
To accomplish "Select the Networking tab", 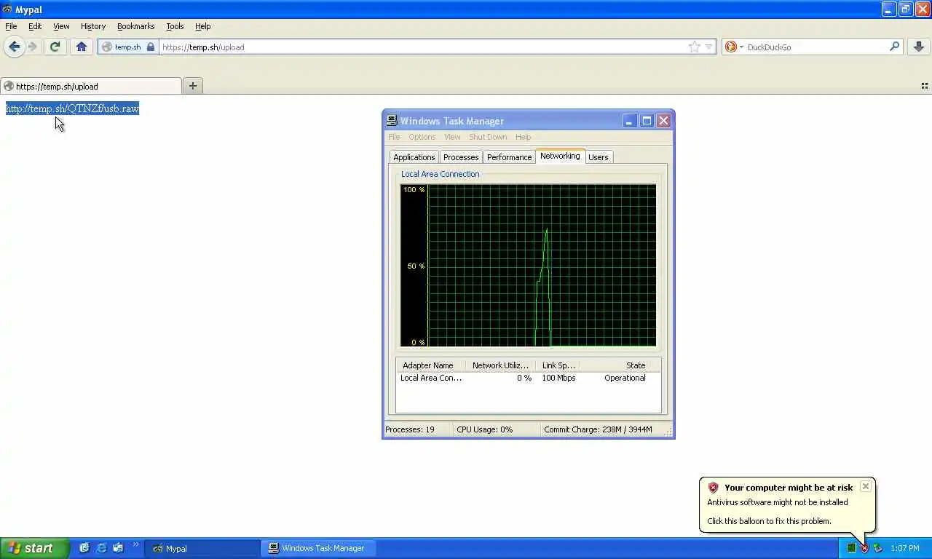I will pyautogui.click(x=560, y=156).
